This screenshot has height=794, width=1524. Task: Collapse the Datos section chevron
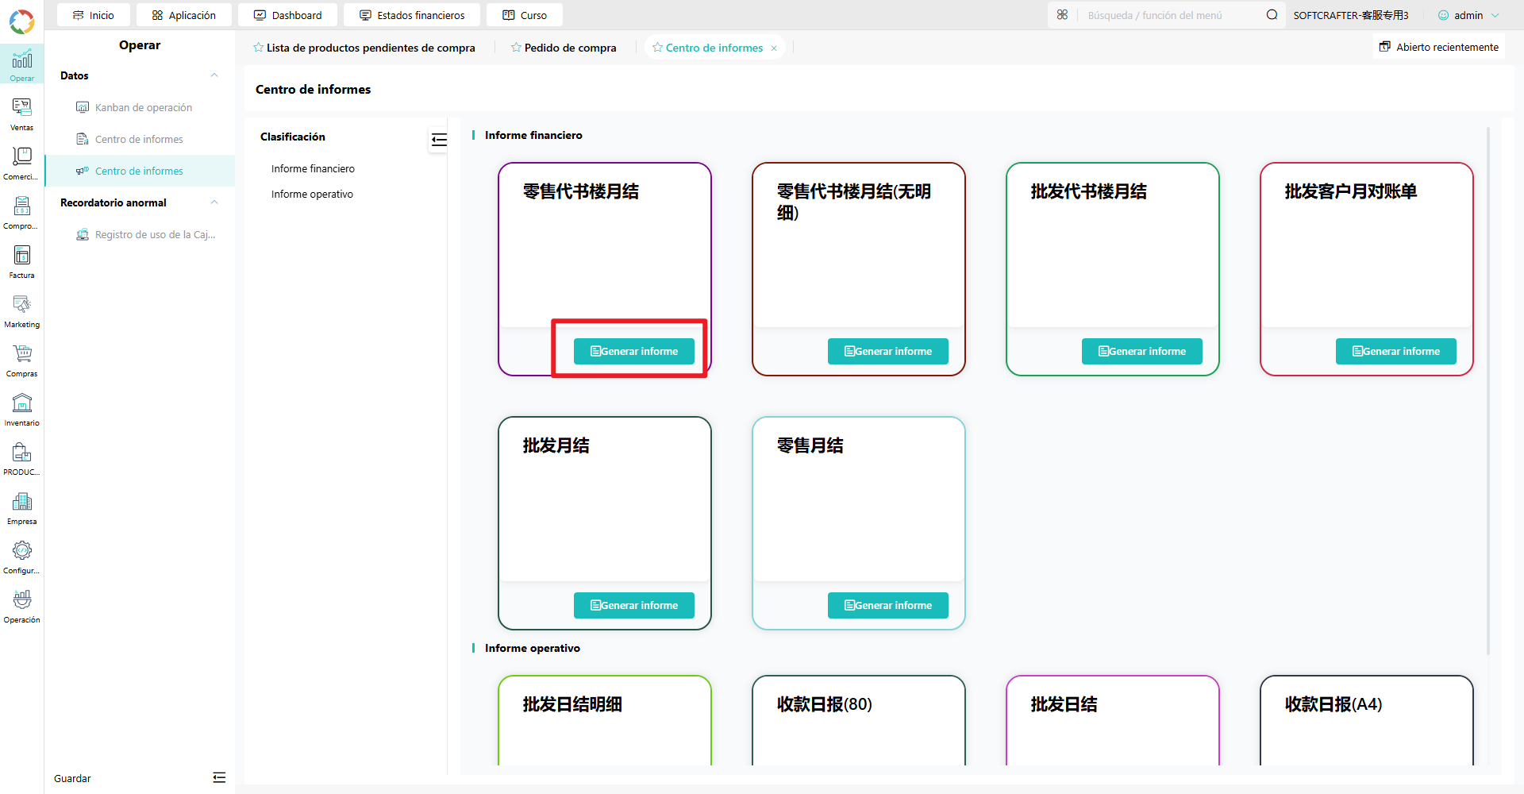214,75
